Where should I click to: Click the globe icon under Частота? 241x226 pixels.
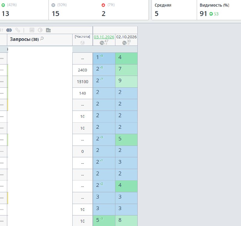pyautogui.click(x=82, y=43)
